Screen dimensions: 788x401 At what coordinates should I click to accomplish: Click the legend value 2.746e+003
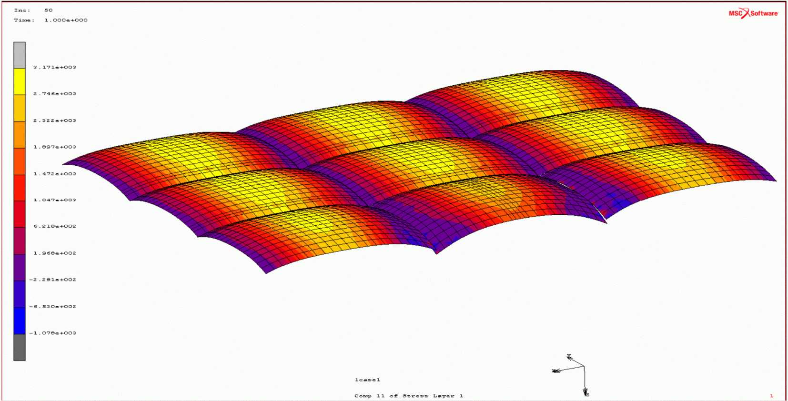point(55,94)
